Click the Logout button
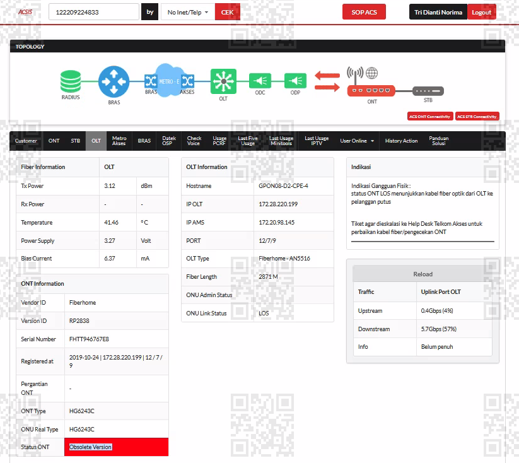The height and width of the screenshot is (463, 519). (x=482, y=12)
